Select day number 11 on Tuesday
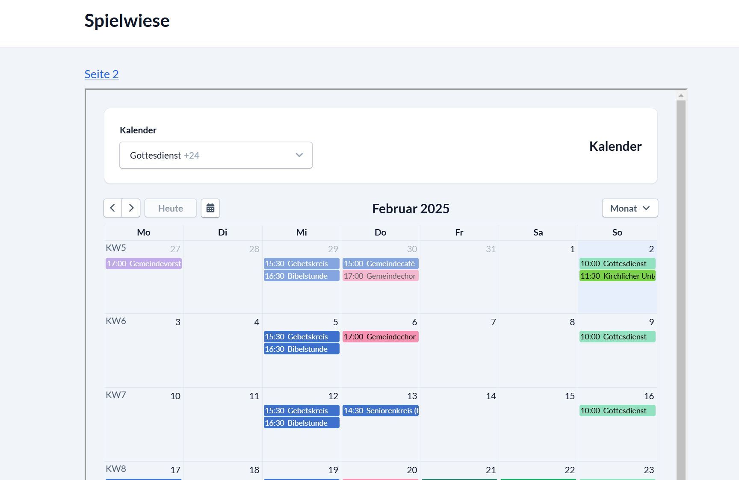 click(x=254, y=396)
